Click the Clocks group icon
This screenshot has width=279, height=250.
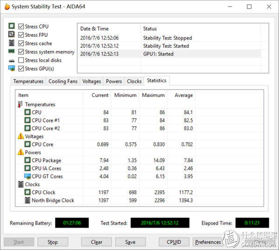pos(20,184)
